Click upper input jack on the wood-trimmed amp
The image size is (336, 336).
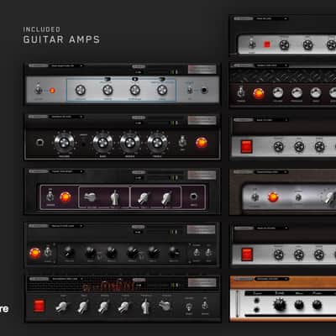(257, 301)
